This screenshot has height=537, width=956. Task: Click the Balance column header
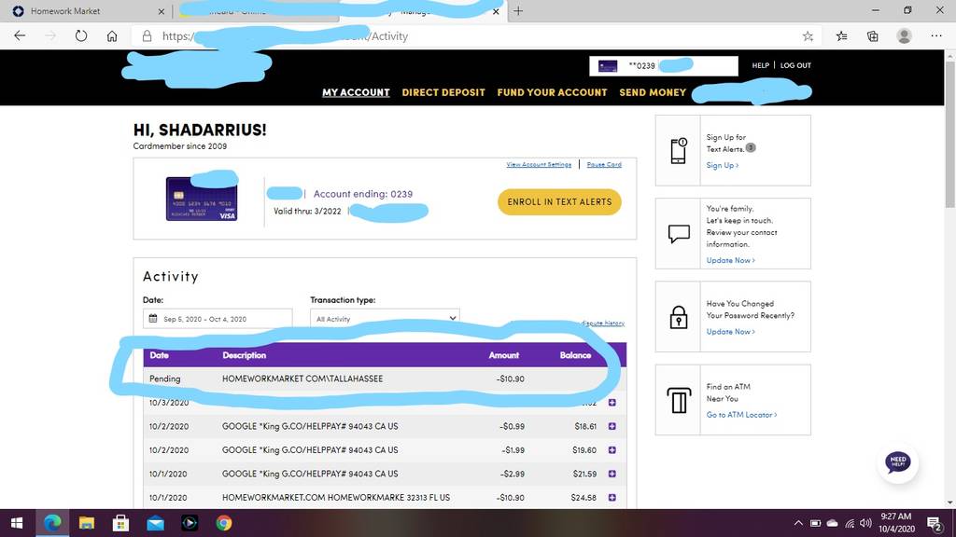tap(575, 355)
